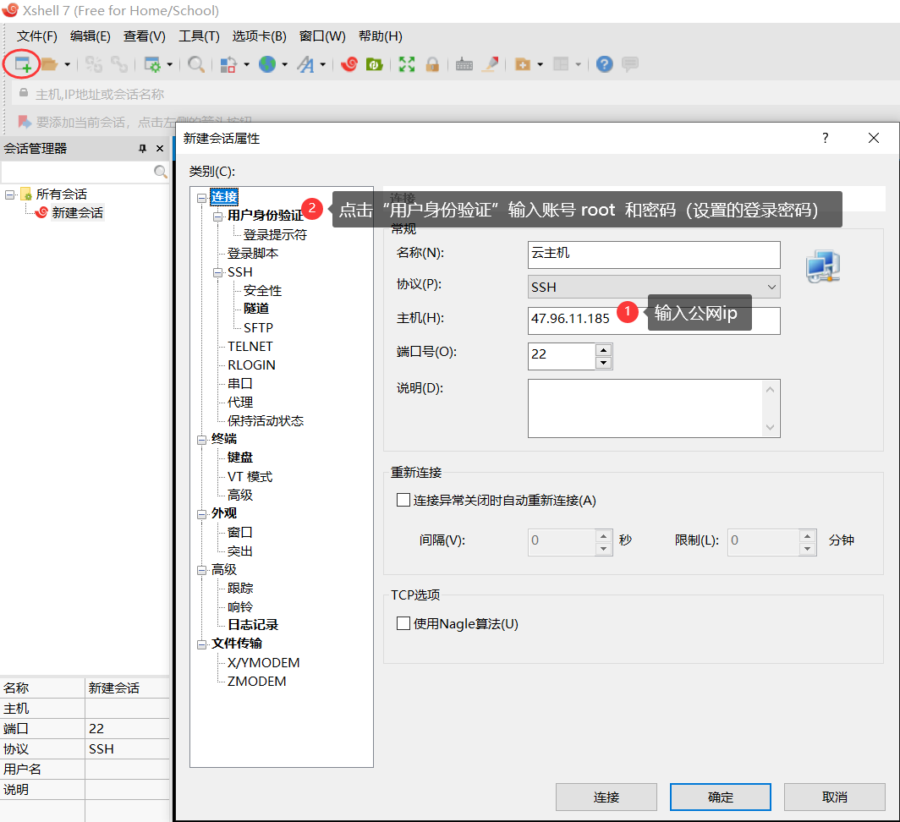The image size is (900, 822).
Task: Click the padlock lock-screen icon
Action: 432,64
